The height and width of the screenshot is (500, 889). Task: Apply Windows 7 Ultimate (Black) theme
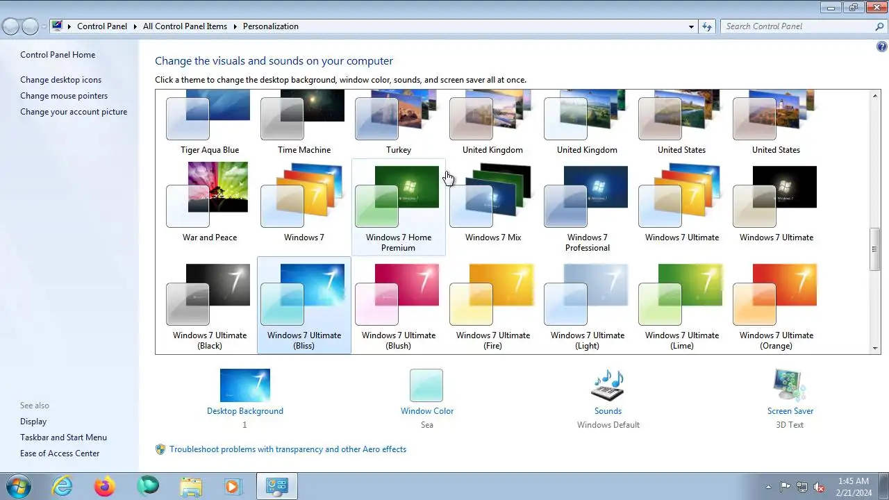[210, 306]
